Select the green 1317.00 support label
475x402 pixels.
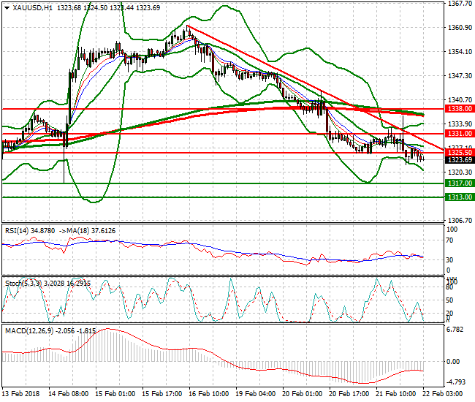coord(460,183)
